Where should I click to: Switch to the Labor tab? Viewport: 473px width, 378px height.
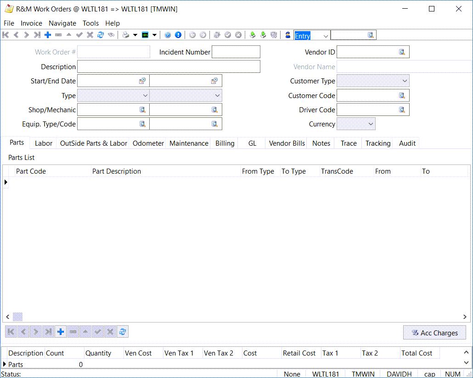pyautogui.click(x=44, y=143)
